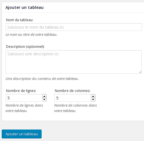
Task: Click the Nombre de lignes number field
Action: point(24,98)
